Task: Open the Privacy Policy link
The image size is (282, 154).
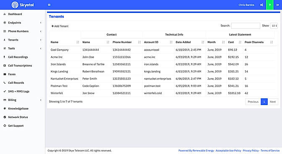Action: pyautogui.click(x=251, y=151)
